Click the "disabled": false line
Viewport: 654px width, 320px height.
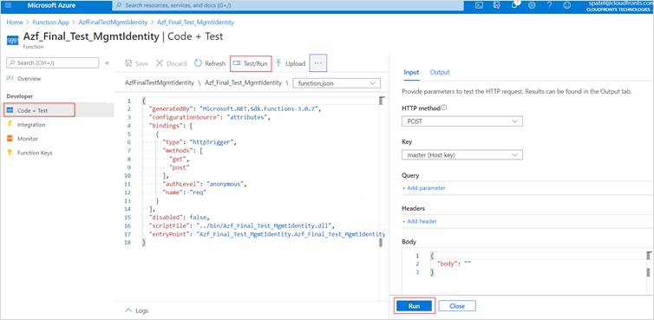pos(179,218)
